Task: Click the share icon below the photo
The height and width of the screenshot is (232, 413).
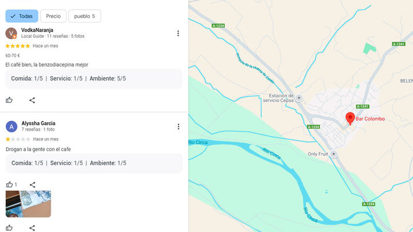Action: (x=32, y=227)
